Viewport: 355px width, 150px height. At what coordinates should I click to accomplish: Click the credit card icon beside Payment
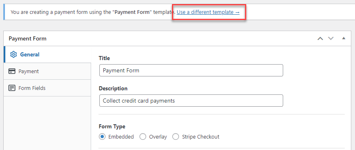[12, 71]
